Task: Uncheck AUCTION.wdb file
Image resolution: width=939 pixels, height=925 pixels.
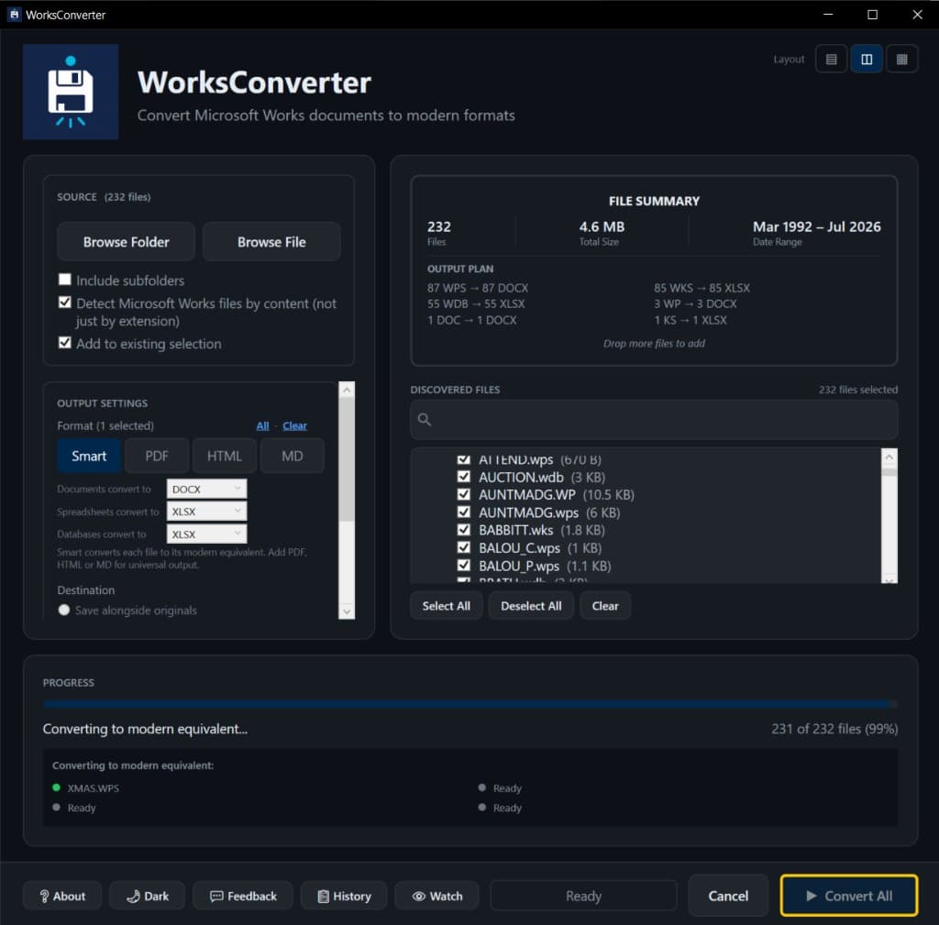Action: click(463, 477)
